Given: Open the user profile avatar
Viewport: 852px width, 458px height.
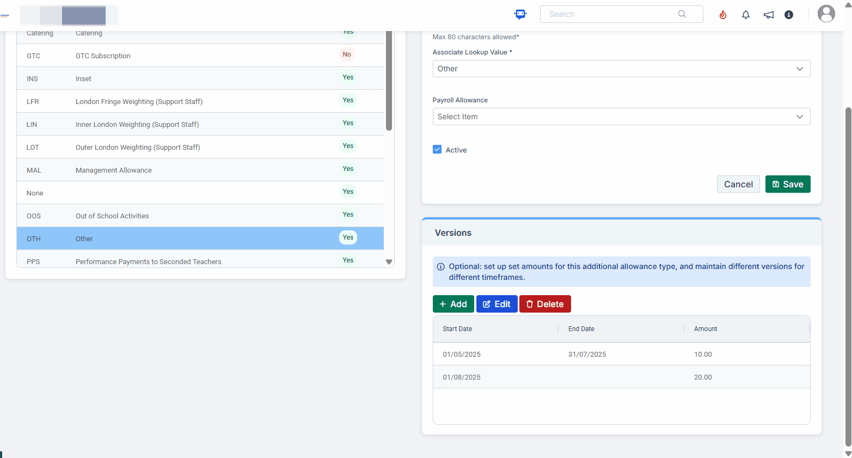Looking at the screenshot, I should point(825,14).
